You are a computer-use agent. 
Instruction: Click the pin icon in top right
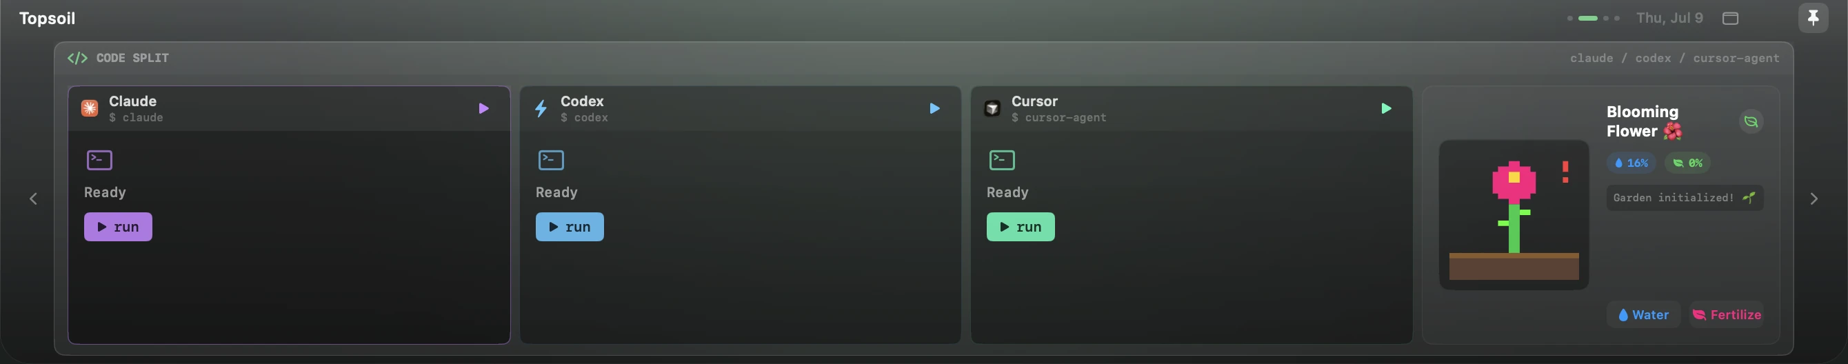pyautogui.click(x=1813, y=18)
